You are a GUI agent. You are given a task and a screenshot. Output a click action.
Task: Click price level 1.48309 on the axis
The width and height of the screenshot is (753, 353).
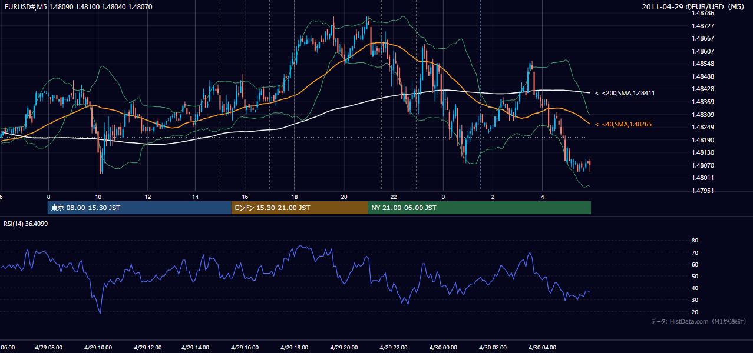(703, 115)
